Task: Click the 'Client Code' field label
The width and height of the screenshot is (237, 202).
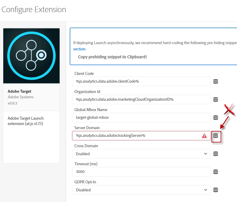Action: point(84,73)
